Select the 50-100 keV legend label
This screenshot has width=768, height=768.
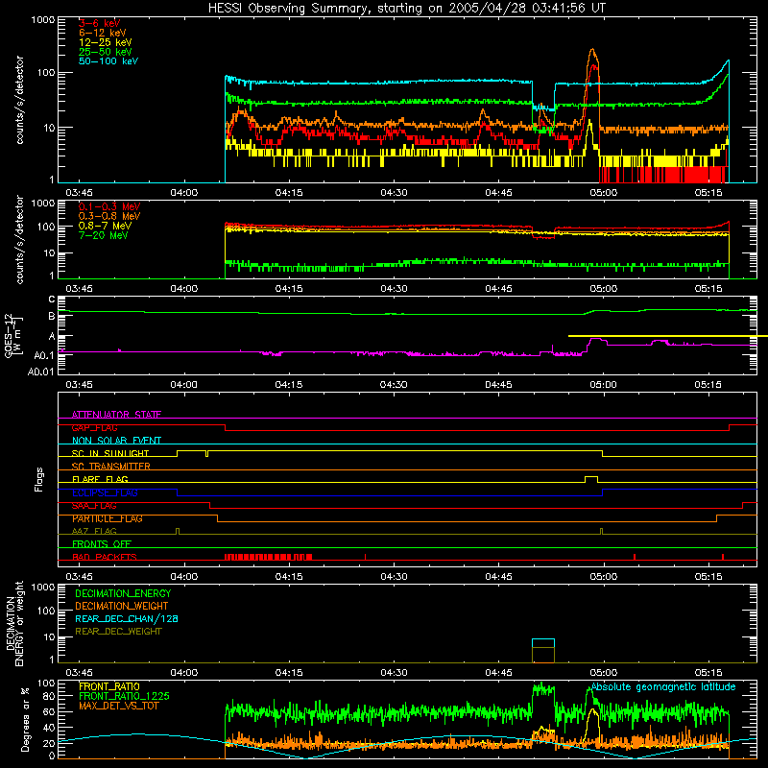click(x=108, y=61)
